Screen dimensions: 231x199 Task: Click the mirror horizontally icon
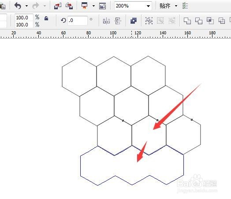[x=106, y=21]
